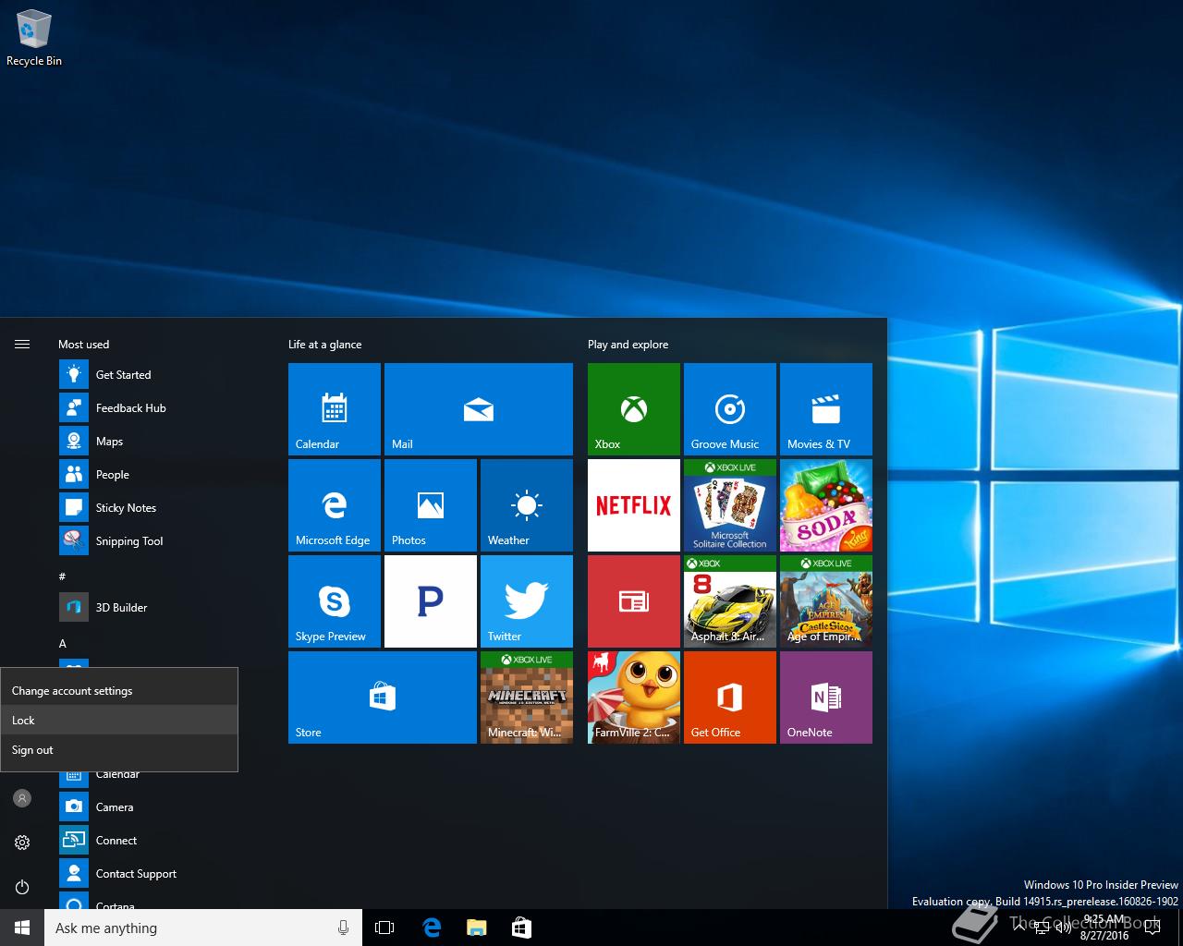The height and width of the screenshot is (946, 1183).
Task: Open Microsoft Solitaire Collection tile
Action: (x=730, y=505)
